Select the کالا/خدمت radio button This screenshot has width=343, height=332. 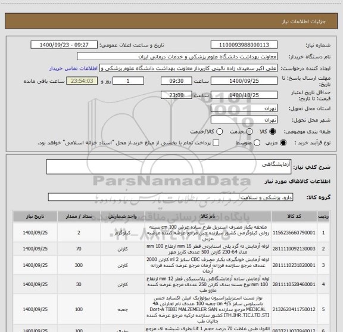coord(219,131)
